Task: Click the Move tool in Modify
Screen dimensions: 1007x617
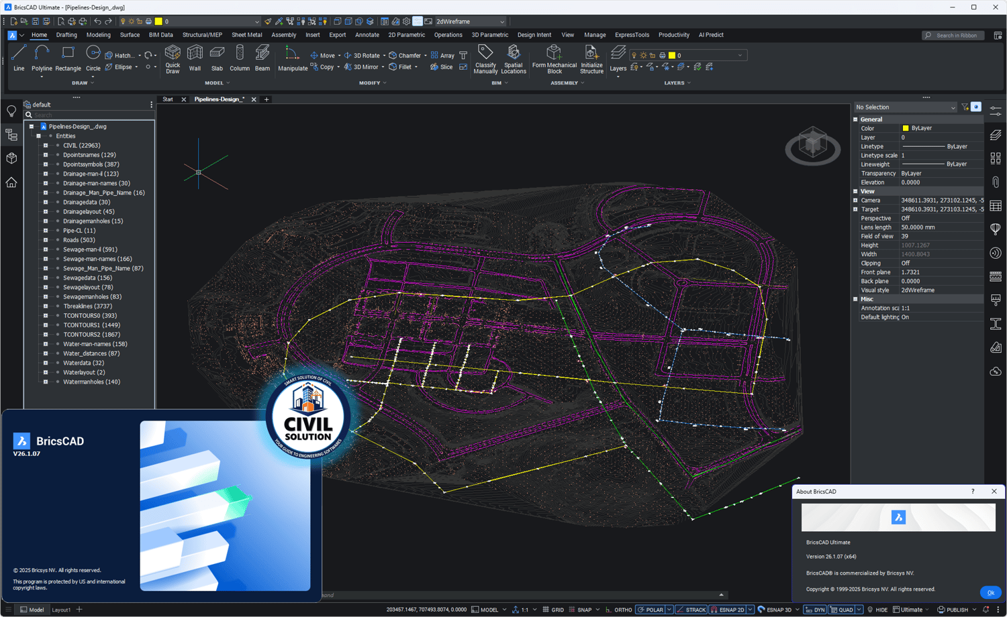Action: 322,56
